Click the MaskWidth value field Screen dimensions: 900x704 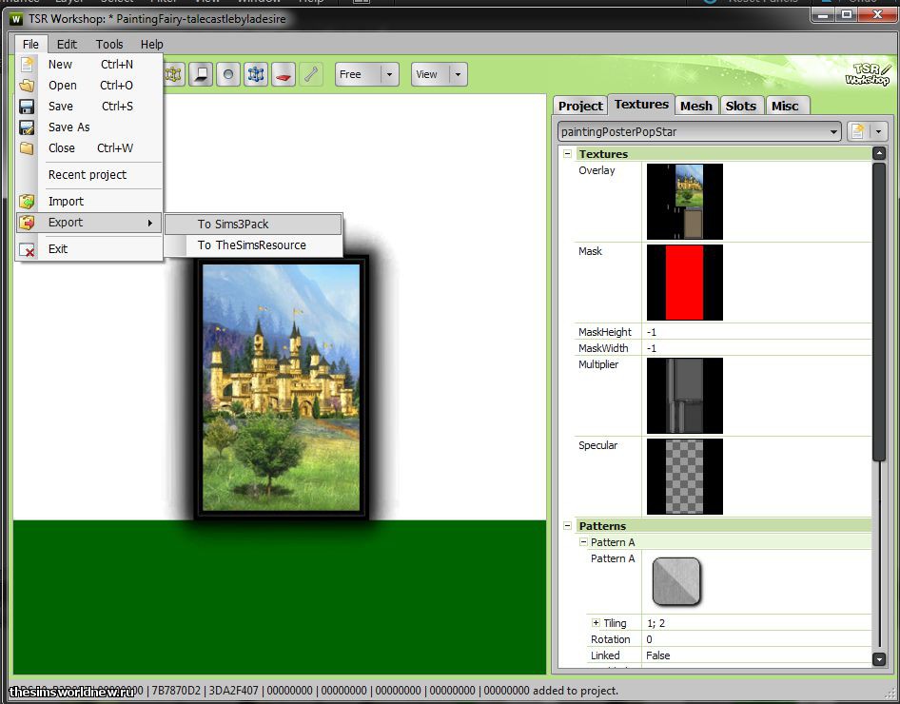pyautogui.click(x=756, y=347)
